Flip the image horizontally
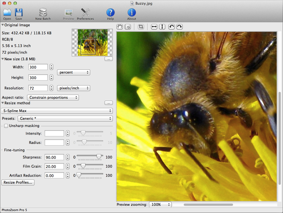Viewport: 283px width, 213px height. pos(154,27)
